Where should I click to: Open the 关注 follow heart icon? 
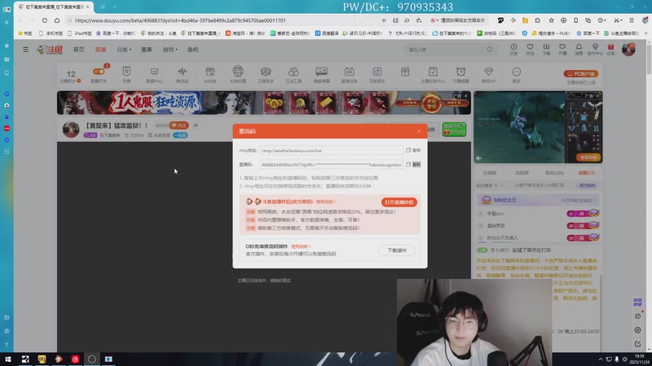pos(530,49)
